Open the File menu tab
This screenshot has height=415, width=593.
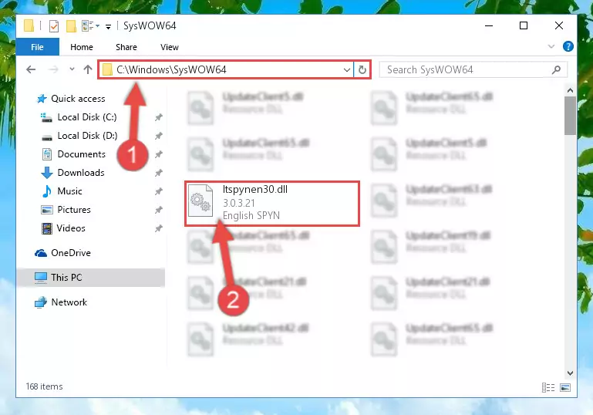(37, 47)
